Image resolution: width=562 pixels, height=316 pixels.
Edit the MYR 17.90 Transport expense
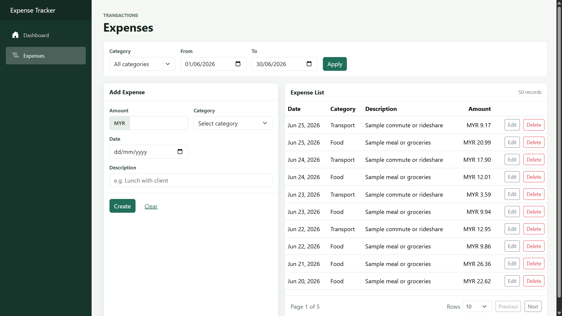(x=512, y=160)
